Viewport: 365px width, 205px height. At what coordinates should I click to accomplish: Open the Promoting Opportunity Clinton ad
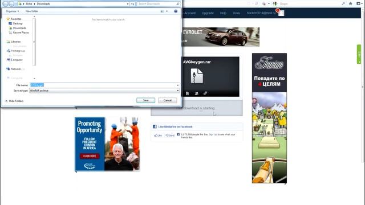point(107,144)
